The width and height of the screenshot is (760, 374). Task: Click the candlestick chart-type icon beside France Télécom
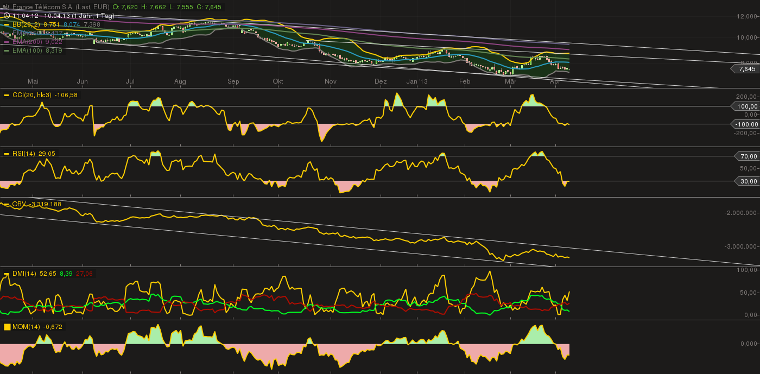click(x=6, y=7)
